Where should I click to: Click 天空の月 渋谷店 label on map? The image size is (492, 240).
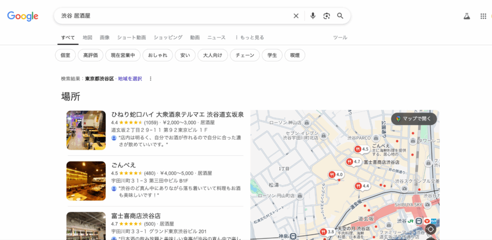tap(354, 228)
